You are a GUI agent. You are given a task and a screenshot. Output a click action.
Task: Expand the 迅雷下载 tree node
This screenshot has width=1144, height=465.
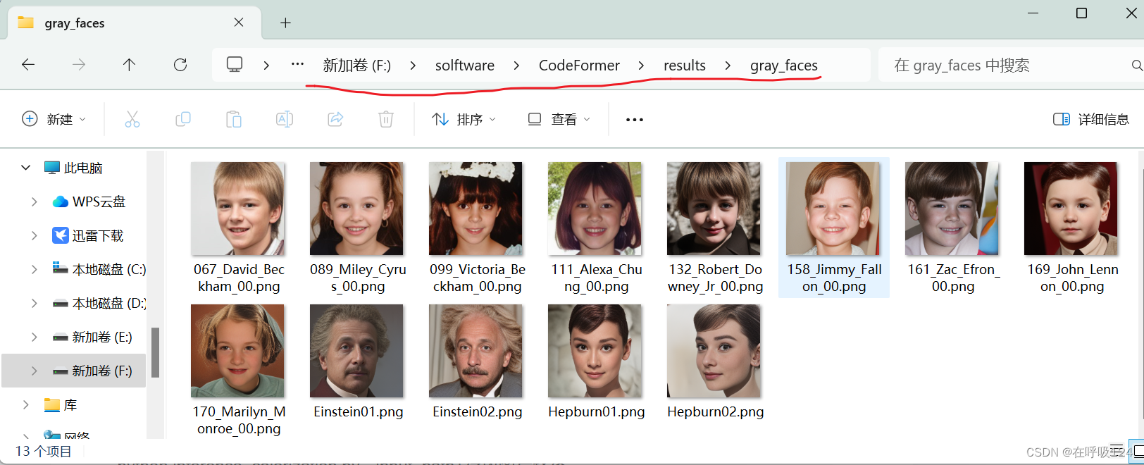pyautogui.click(x=34, y=235)
